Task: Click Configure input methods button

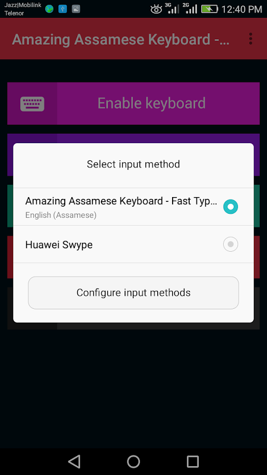Action: (133, 293)
